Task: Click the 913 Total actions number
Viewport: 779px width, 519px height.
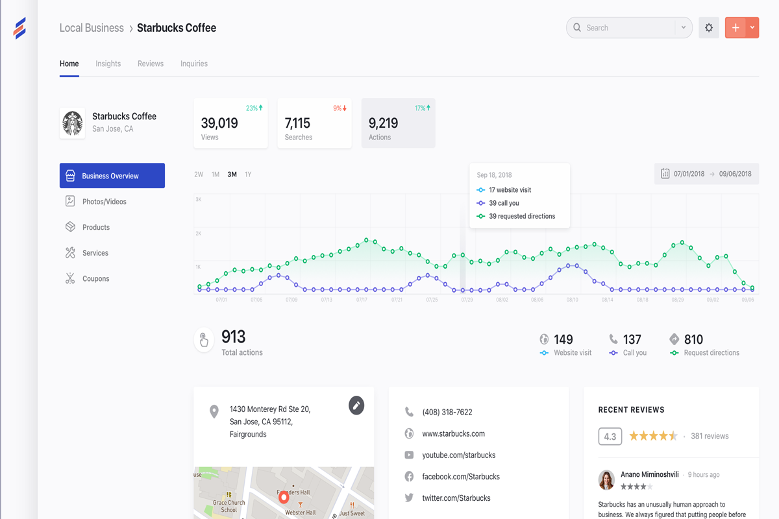Action: [234, 337]
